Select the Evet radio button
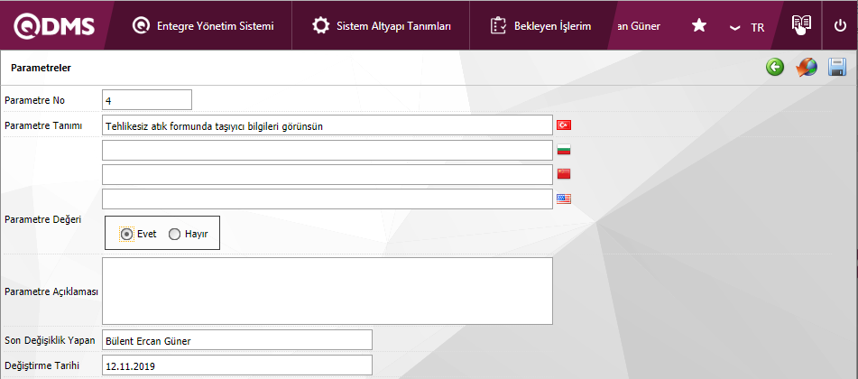Viewport: 858px width, 379px height. pyautogui.click(x=126, y=235)
